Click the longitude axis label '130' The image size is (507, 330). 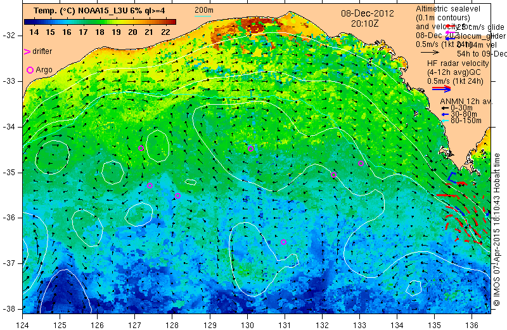click(247, 324)
